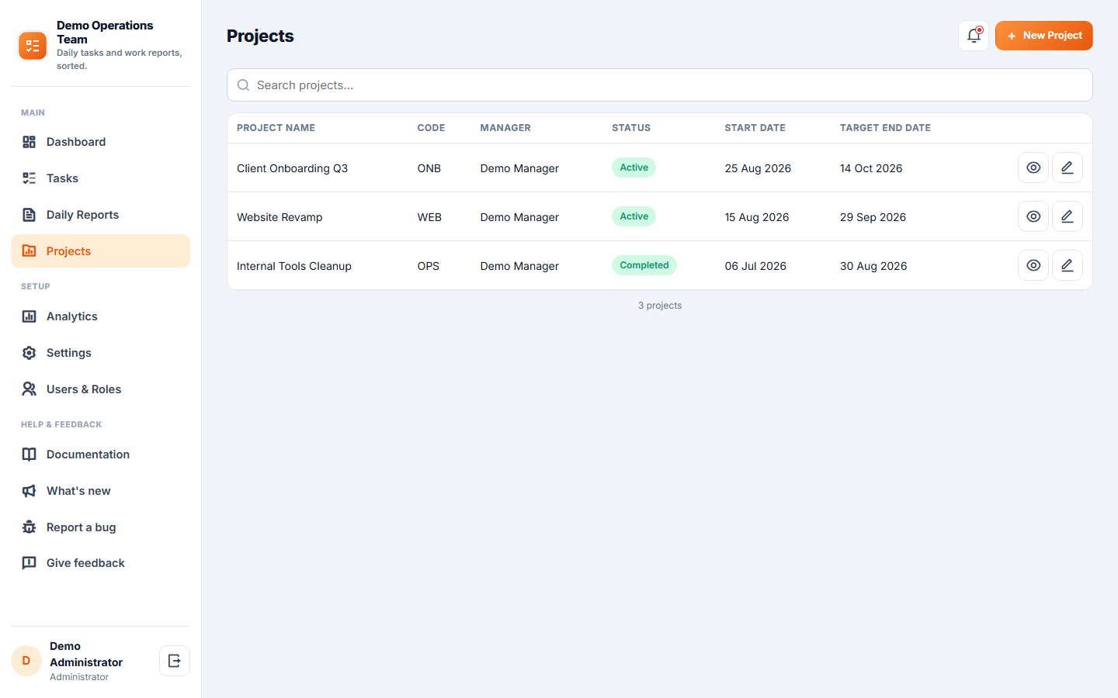This screenshot has height=698, width=1118.
Task: Select Report a bug
Action: [x=100, y=527]
